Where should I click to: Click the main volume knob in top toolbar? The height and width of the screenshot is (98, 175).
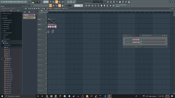click(29, 2)
